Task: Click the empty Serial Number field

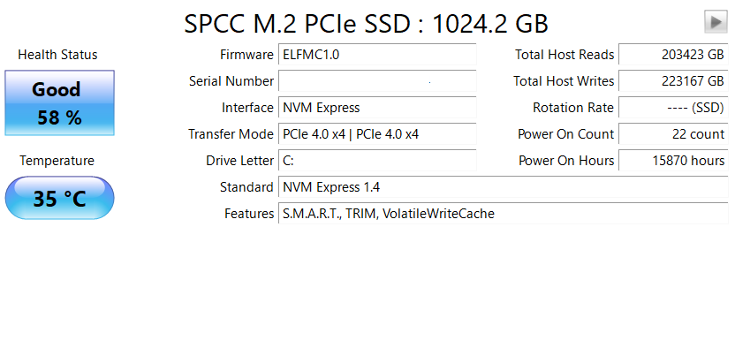Action: pos(377,81)
